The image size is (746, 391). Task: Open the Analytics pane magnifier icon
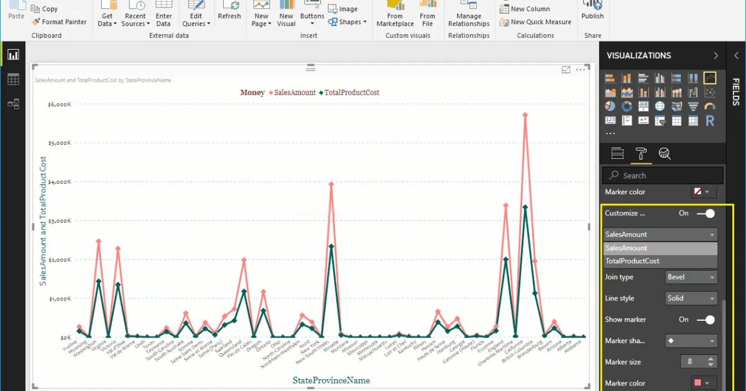coord(665,153)
